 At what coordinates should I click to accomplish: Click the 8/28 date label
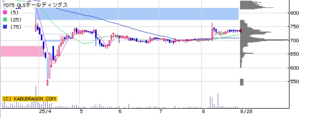click(x=246, y=111)
